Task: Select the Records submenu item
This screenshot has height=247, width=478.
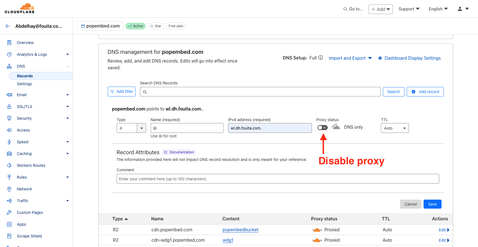Action: (41, 76)
